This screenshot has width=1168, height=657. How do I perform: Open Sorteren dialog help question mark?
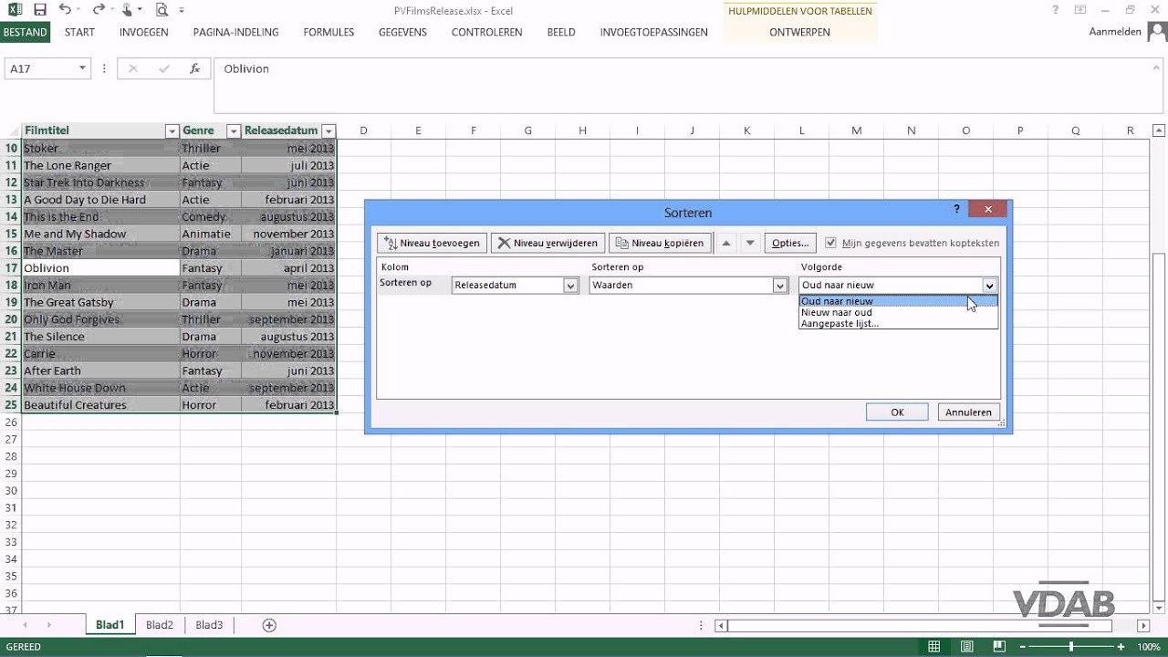click(956, 209)
